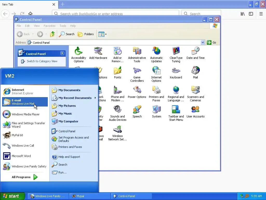
Task: Open Windows Live Call entry
Action: pyautogui.click(x=25, y=146)
